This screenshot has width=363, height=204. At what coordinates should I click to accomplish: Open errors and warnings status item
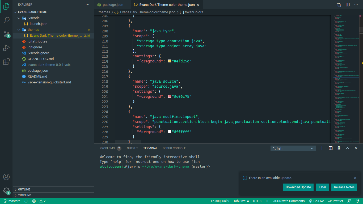[39, 201]
